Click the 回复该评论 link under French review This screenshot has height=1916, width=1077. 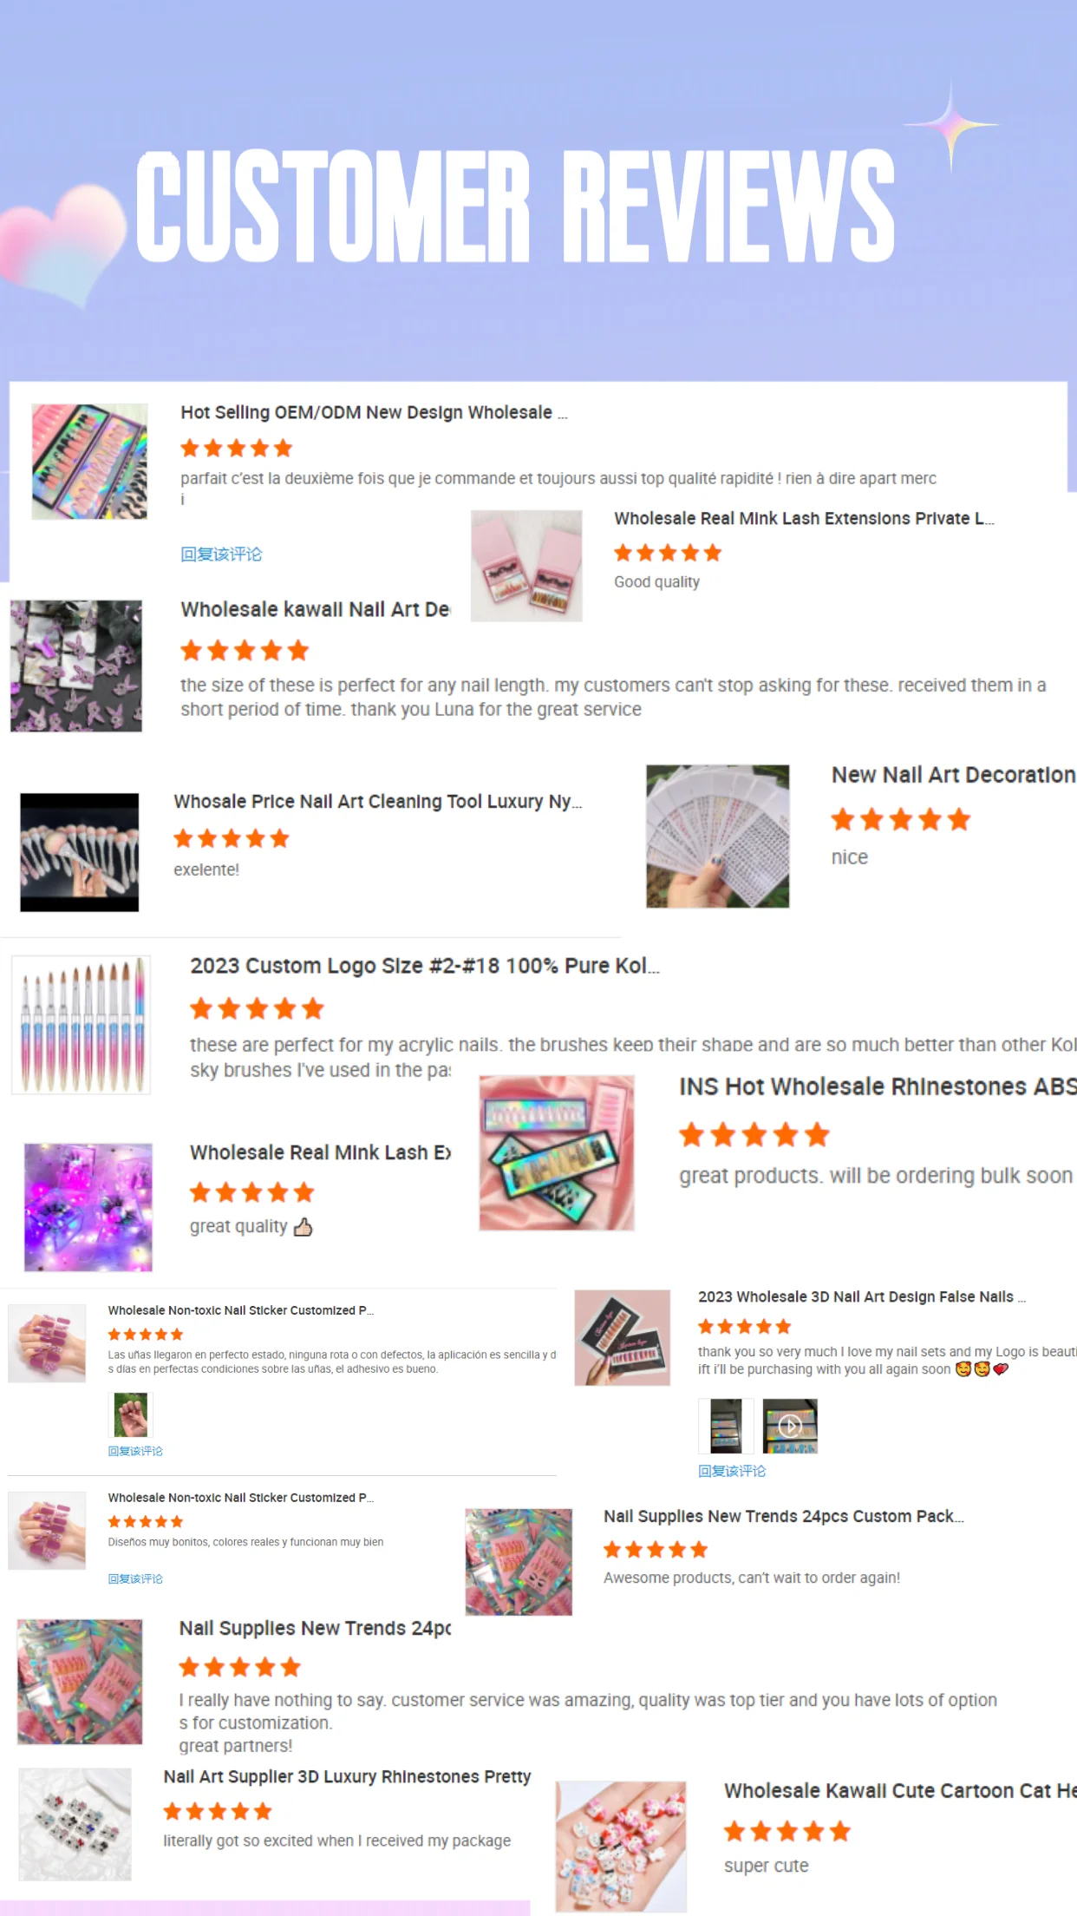[221, 554]
